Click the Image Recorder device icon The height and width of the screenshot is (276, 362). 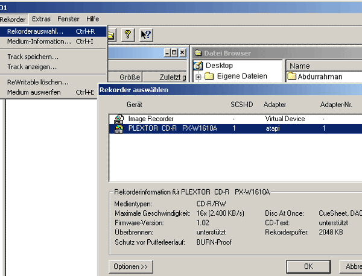click(x=119, y=119)
